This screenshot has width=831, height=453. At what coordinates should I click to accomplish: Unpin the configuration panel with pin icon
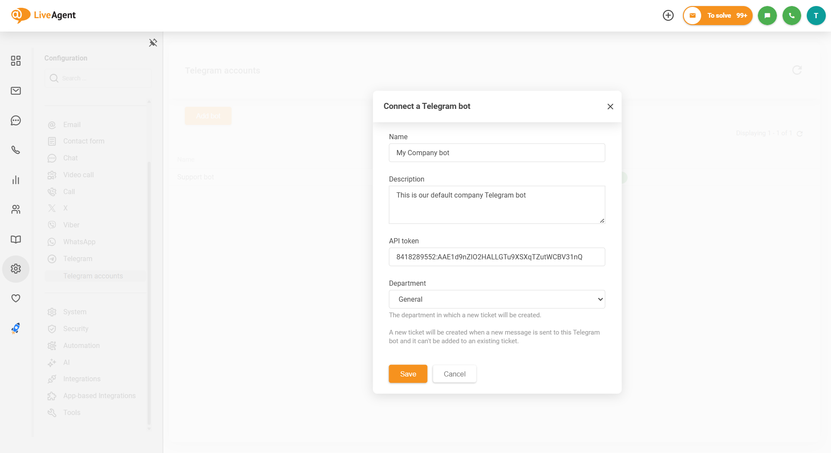152,42
